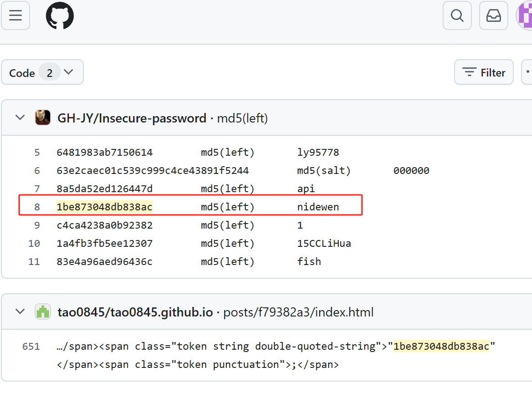Open the purple user avatar menu
This screenshot has width=532, height=403.
(524, 15)
